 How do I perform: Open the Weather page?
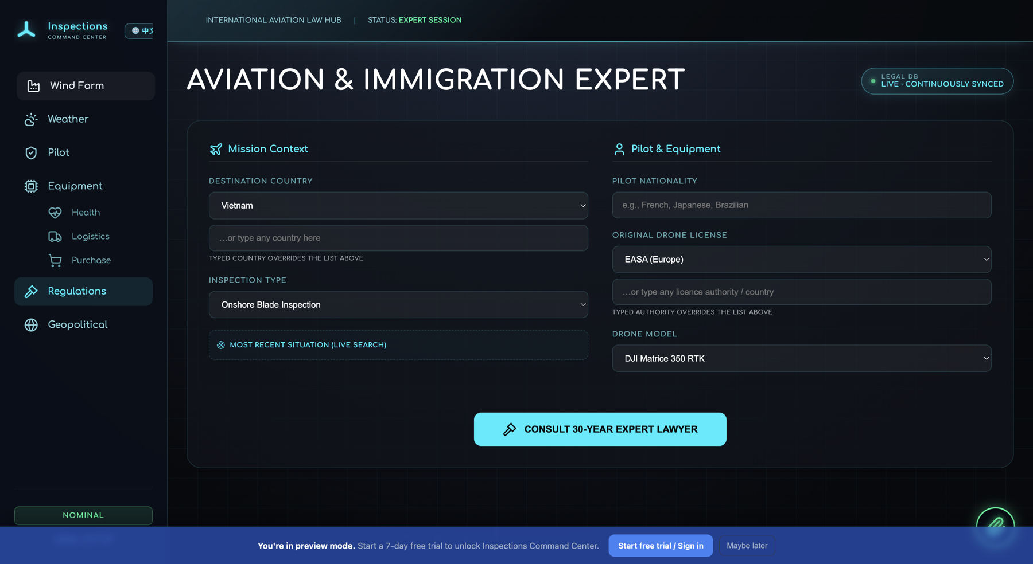(x=84, y=119)
